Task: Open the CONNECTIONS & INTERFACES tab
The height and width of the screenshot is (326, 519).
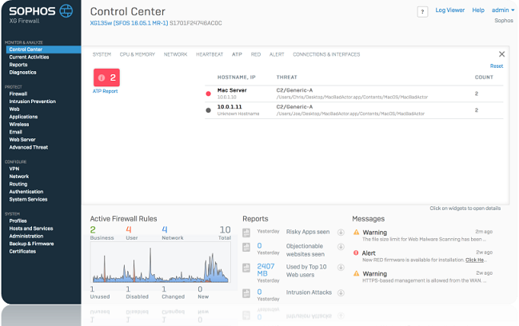Action: point(326,54)
